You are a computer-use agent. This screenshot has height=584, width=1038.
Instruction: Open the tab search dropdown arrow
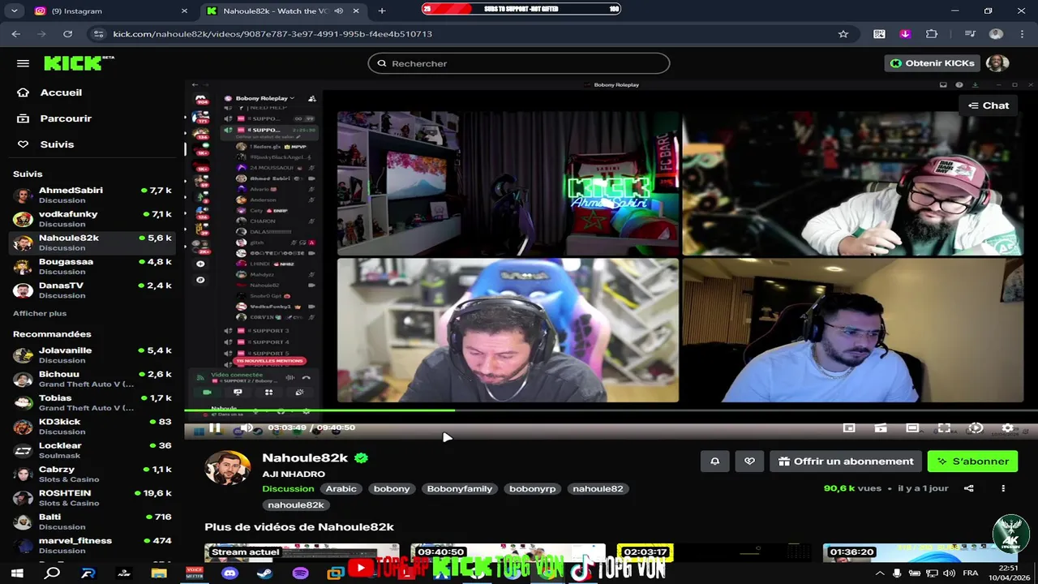(x=15, y=11)
